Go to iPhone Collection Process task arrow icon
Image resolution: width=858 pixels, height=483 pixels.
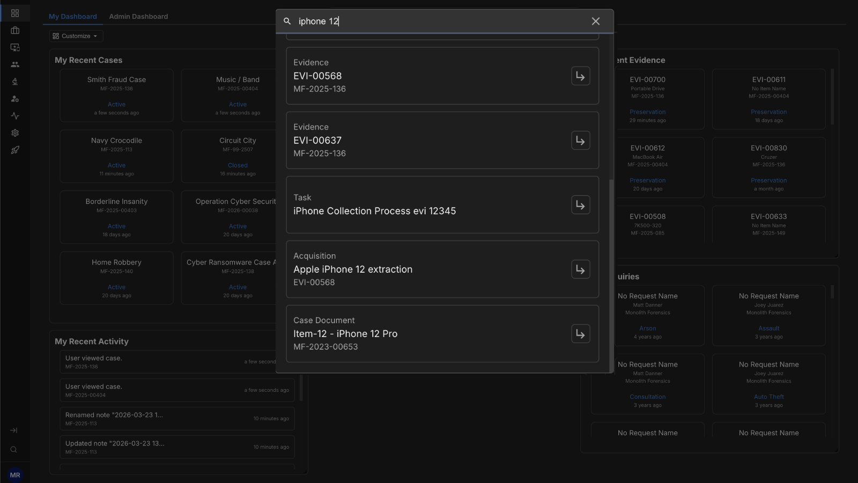(x=581, y=205)
